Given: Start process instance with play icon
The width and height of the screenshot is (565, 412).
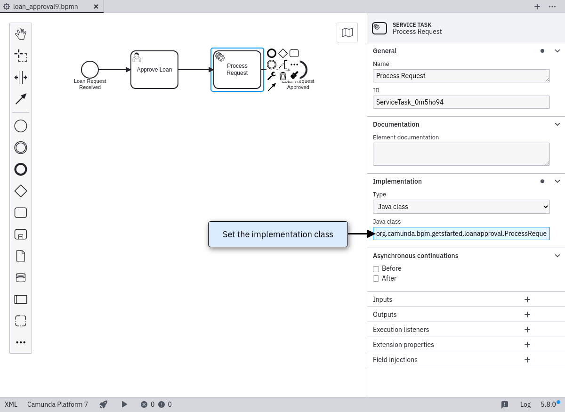Looking at the screenshot, I should click(x=124, y=404).
